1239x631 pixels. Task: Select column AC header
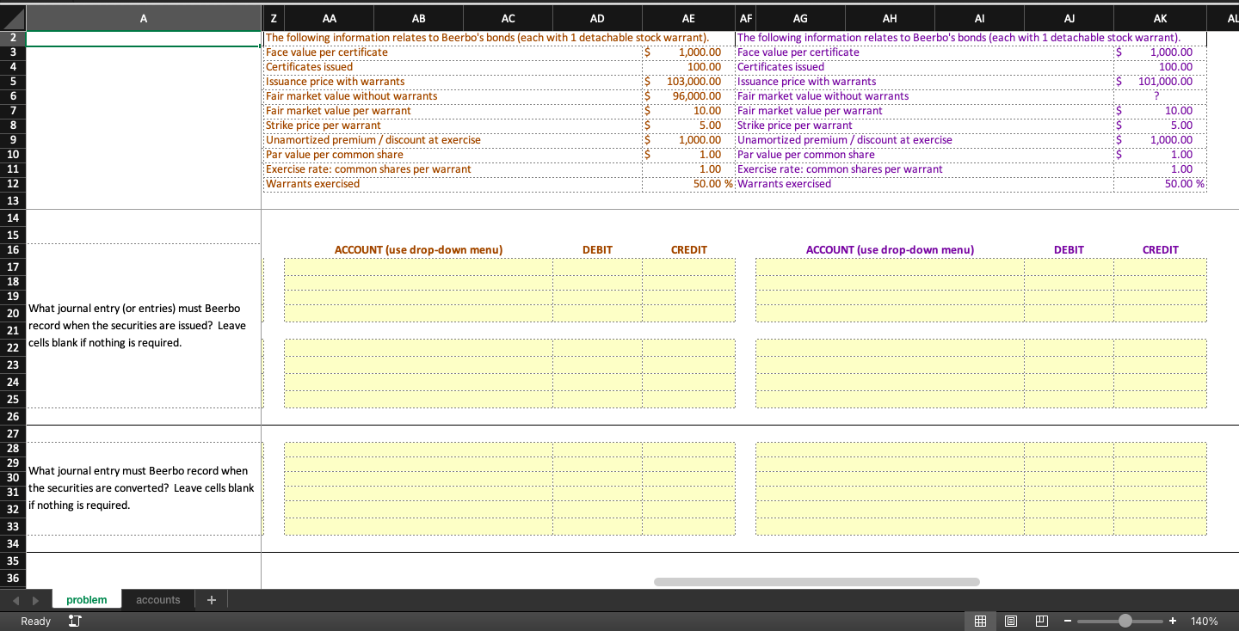pos(508,18)
